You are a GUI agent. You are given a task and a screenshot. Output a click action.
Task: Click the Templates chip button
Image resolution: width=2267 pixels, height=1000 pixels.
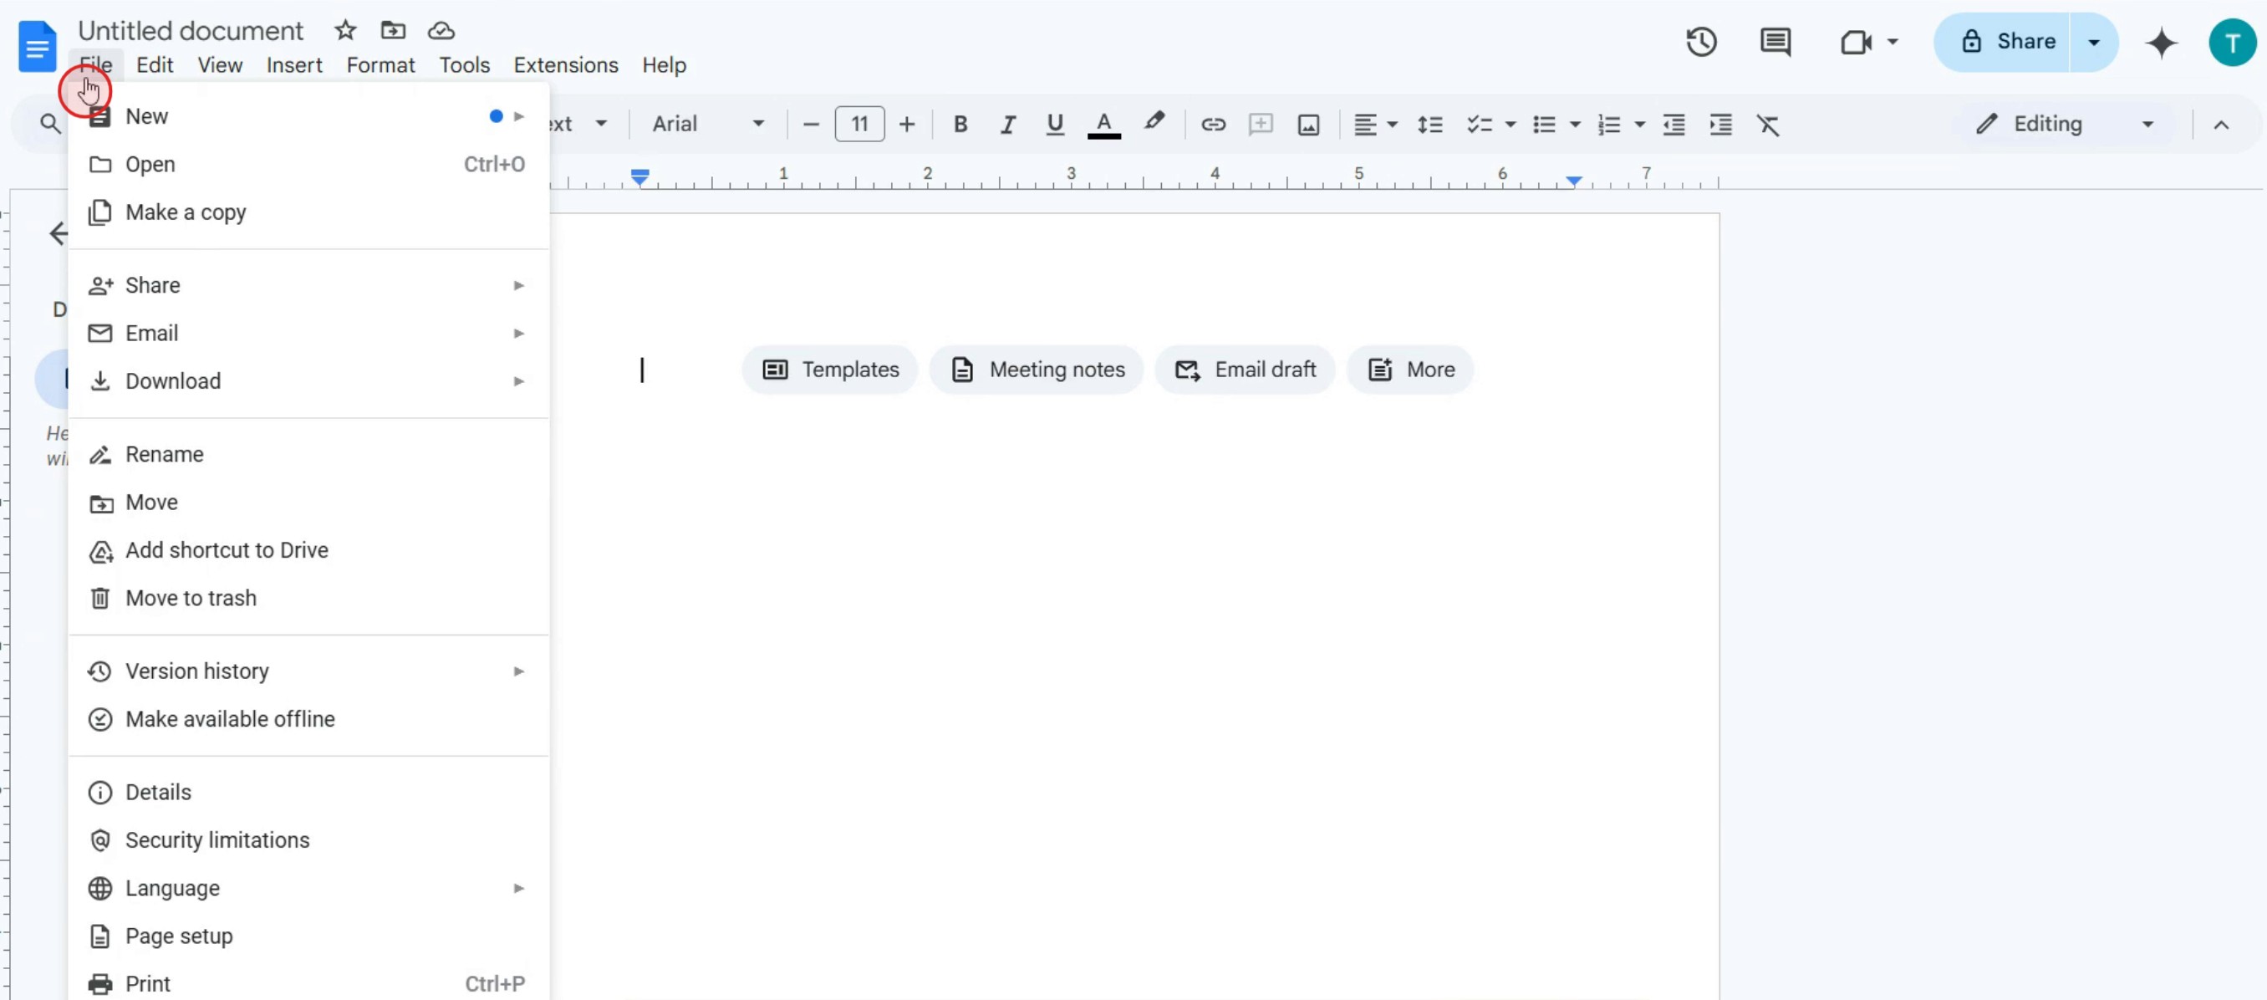coord(830,370)
